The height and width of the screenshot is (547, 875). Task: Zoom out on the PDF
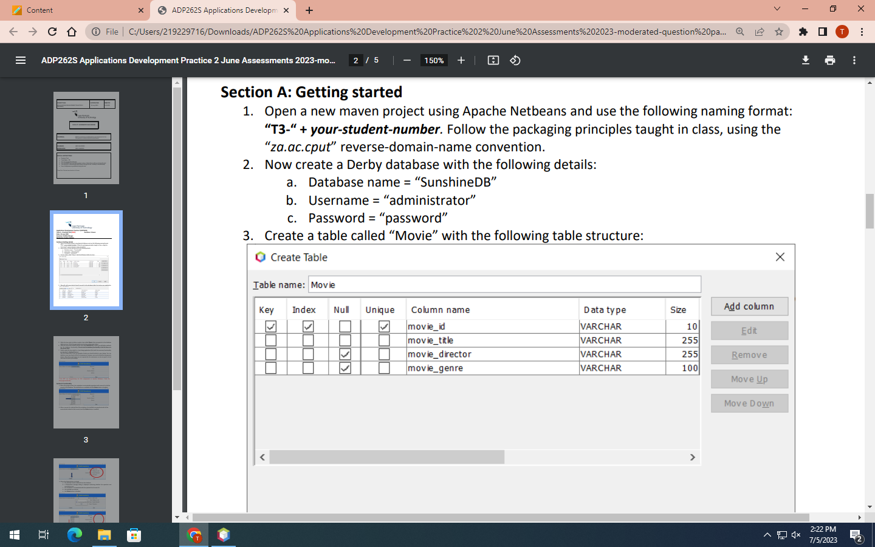tap(407, 60)
